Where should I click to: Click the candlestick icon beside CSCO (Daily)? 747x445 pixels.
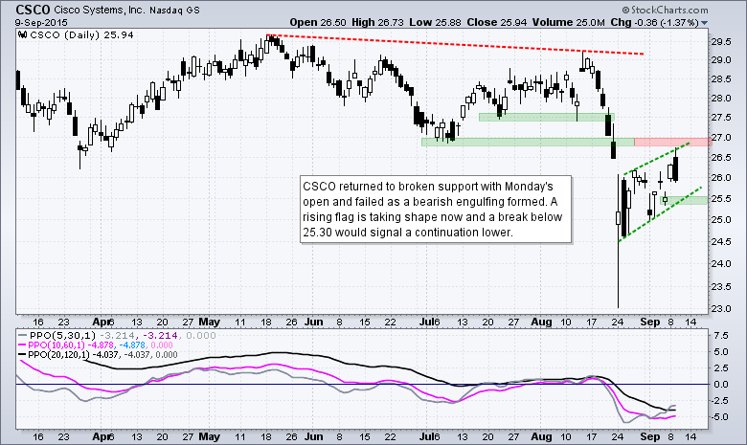click(22, 34)
